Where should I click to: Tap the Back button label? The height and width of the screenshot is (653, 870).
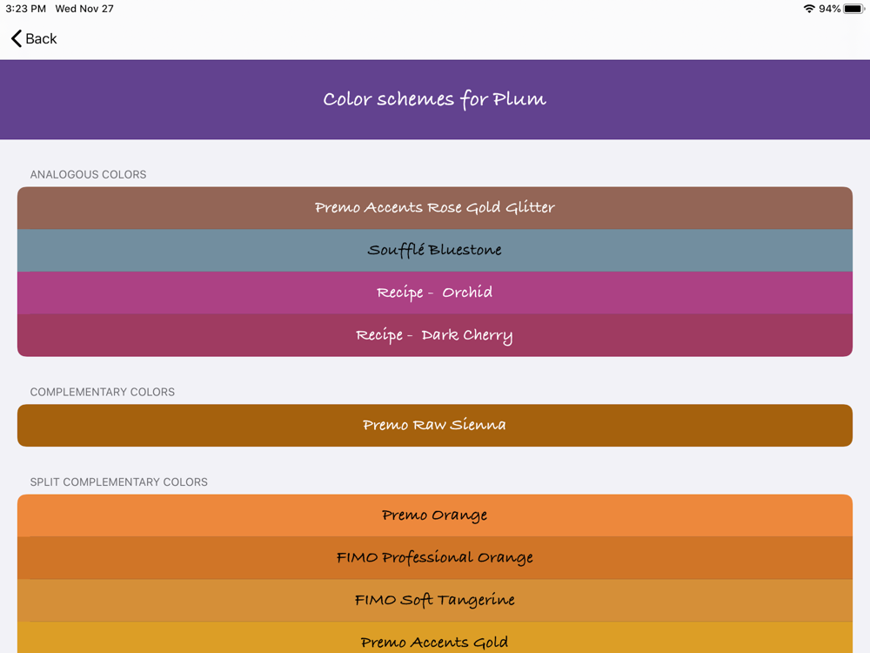41,39
